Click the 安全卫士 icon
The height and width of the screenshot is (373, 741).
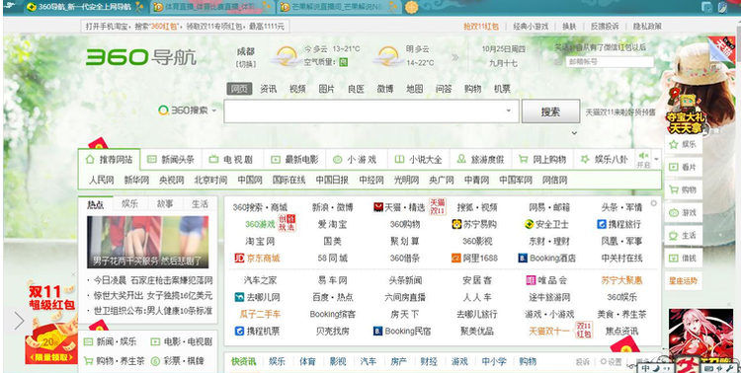pos(530,224)
